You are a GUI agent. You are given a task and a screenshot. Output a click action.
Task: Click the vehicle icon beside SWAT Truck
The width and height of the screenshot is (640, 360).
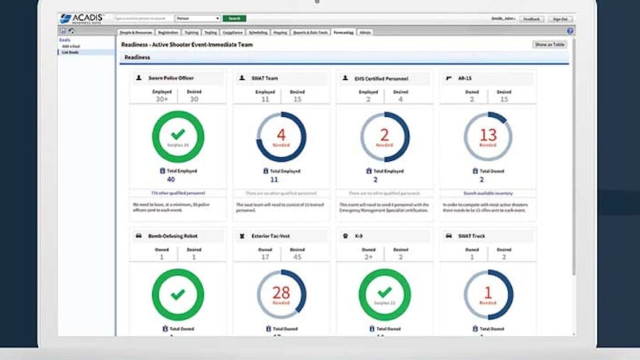[x=449, y=235]
